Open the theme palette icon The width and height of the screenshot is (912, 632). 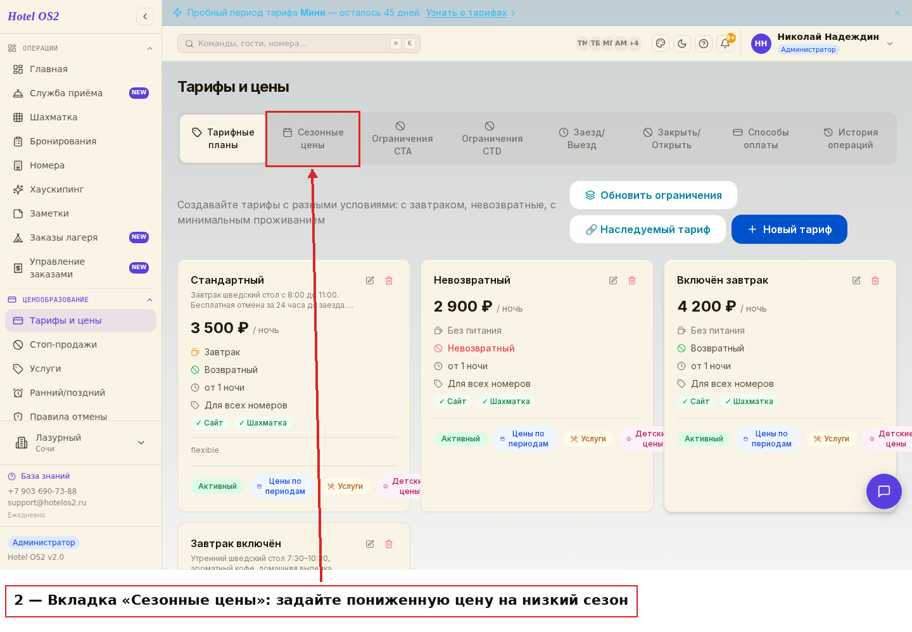pyautogui.click(x=661, y=44)
